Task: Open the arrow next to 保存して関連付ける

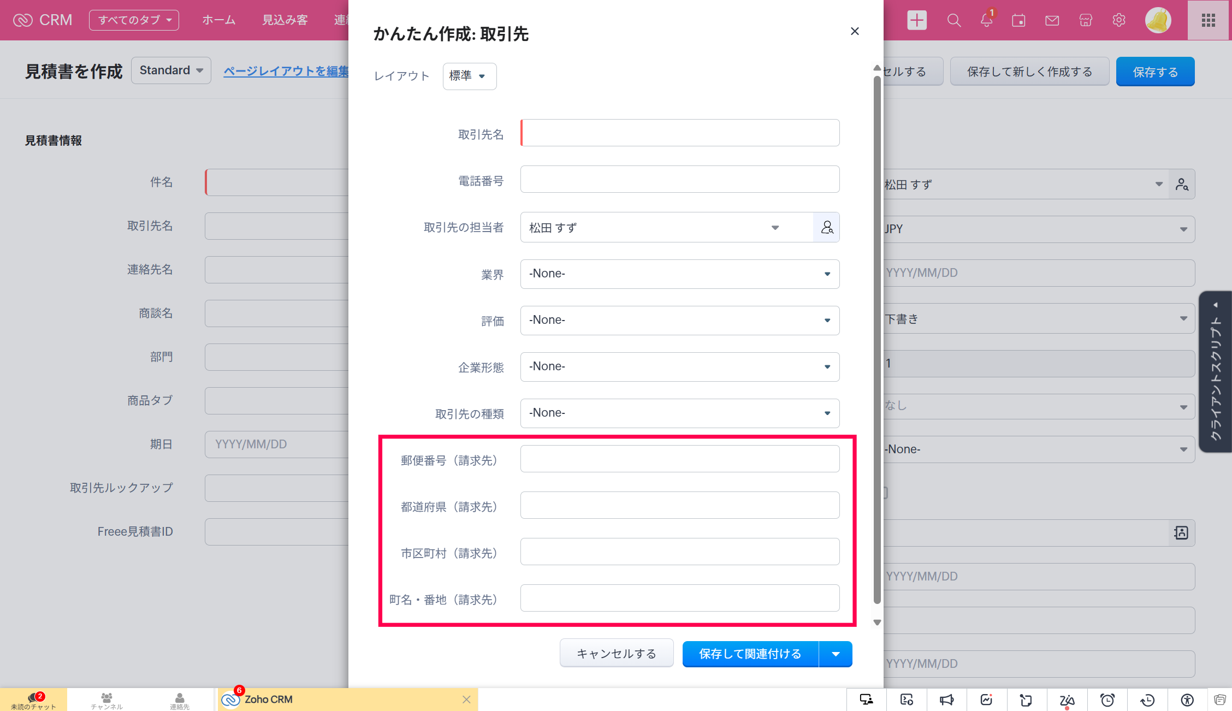Action: [x=836, y=654]
